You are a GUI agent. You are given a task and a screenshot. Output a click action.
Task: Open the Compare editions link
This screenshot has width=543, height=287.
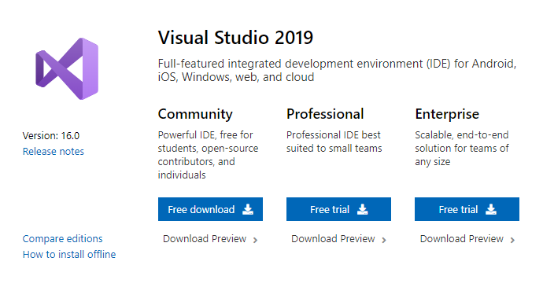[x=63, y=239]
